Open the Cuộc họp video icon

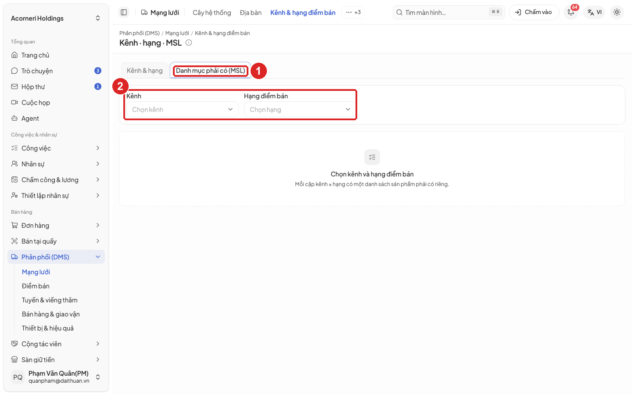click(x=14, y=103)
